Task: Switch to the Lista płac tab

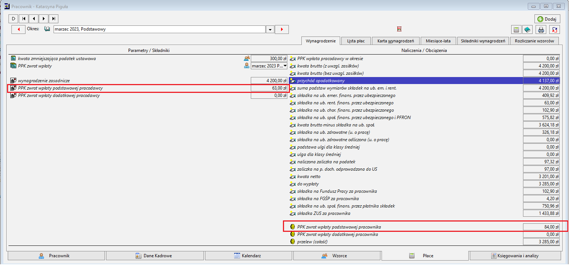Action: 356,41
